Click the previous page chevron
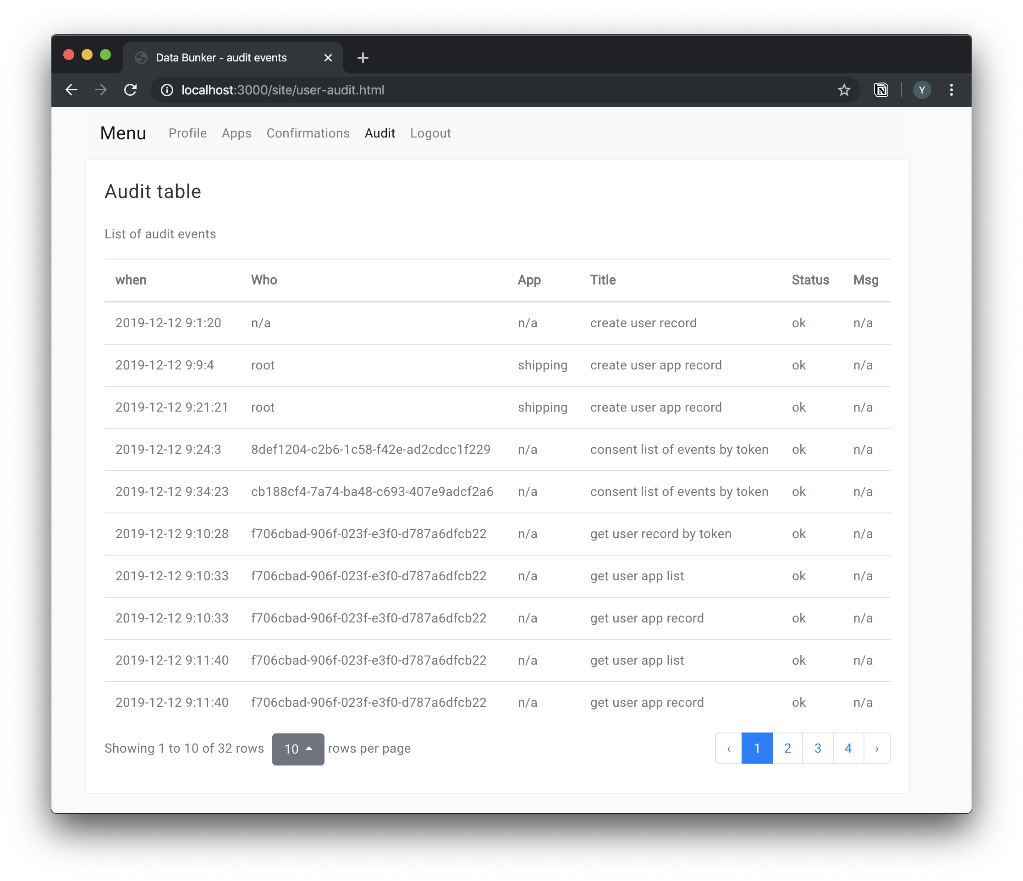 point(729,748)
